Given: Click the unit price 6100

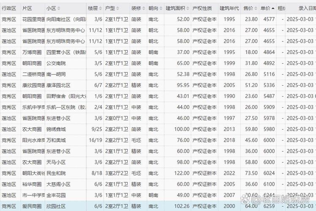Looking at the screenshot, I should click(269, 184).
